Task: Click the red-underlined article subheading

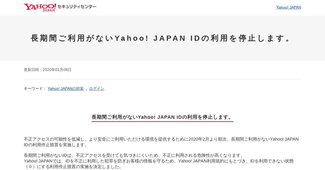Action: click(162, 117)
